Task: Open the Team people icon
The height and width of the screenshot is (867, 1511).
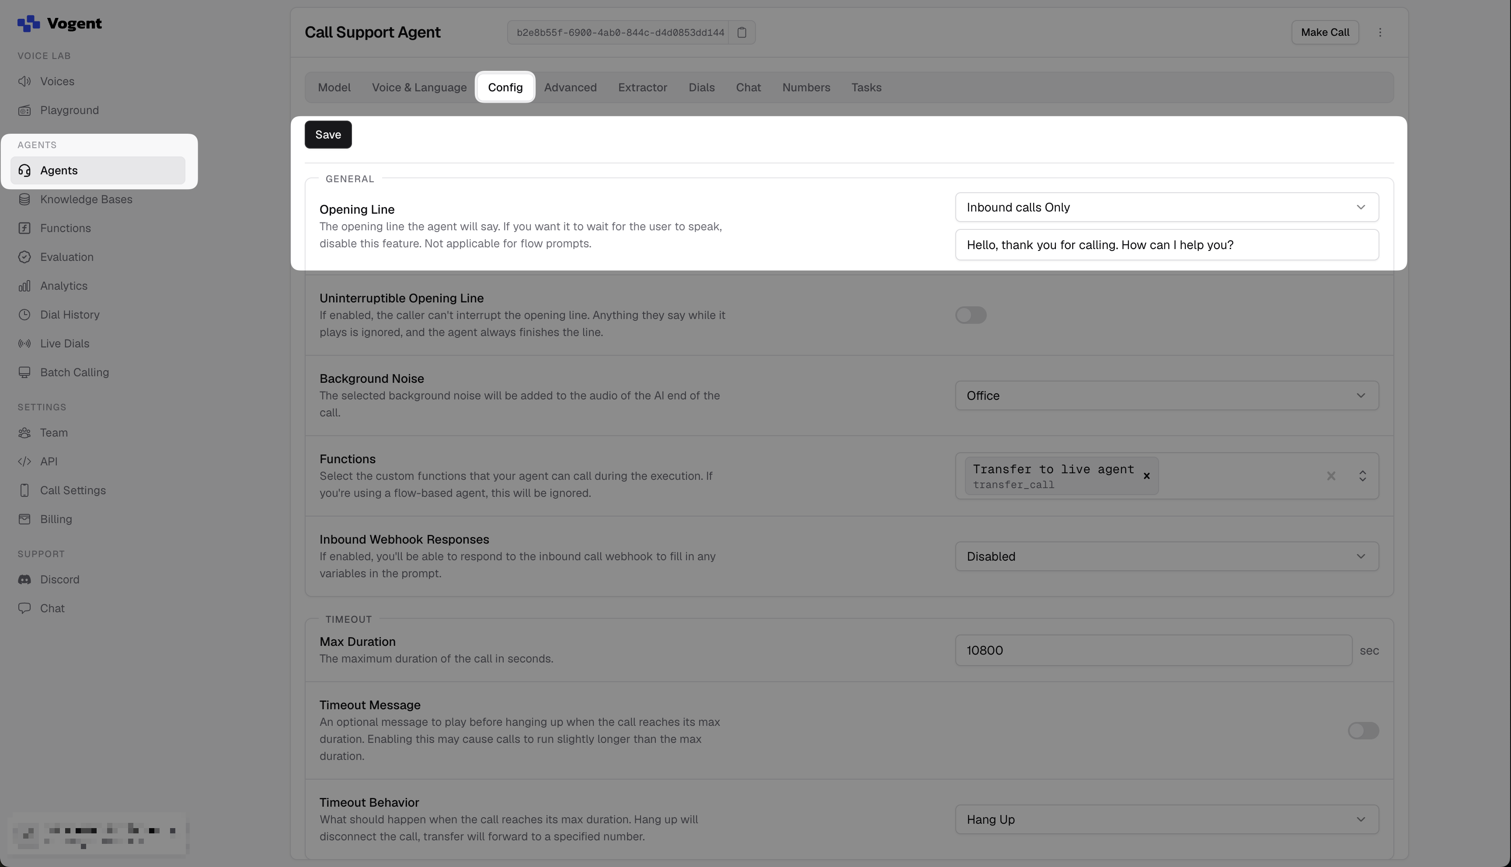Action: coord(24,433)
